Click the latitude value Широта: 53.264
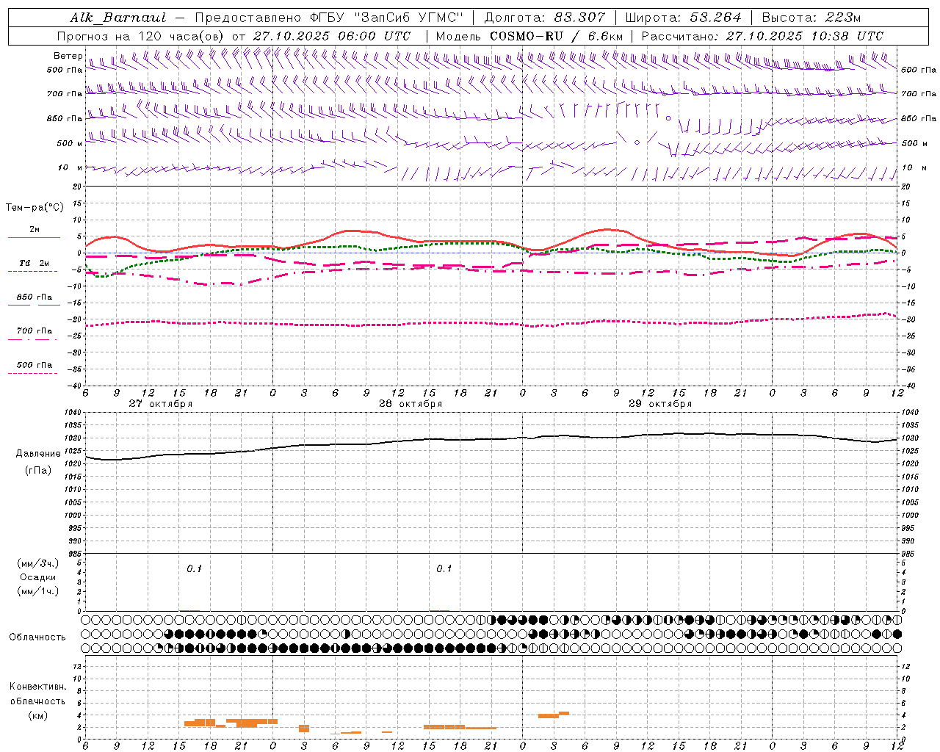This screenshot has width=940, height=752. pyautogui.click(x=683, y=18)
